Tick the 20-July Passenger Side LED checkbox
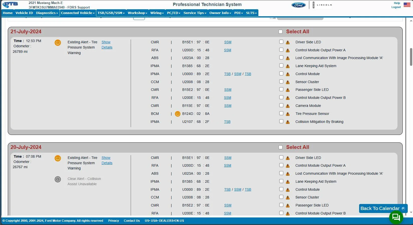 coord(281,205)
